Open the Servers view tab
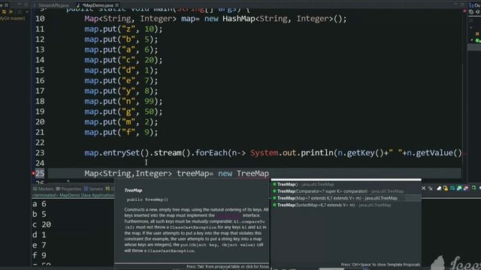 pos(93,189)
